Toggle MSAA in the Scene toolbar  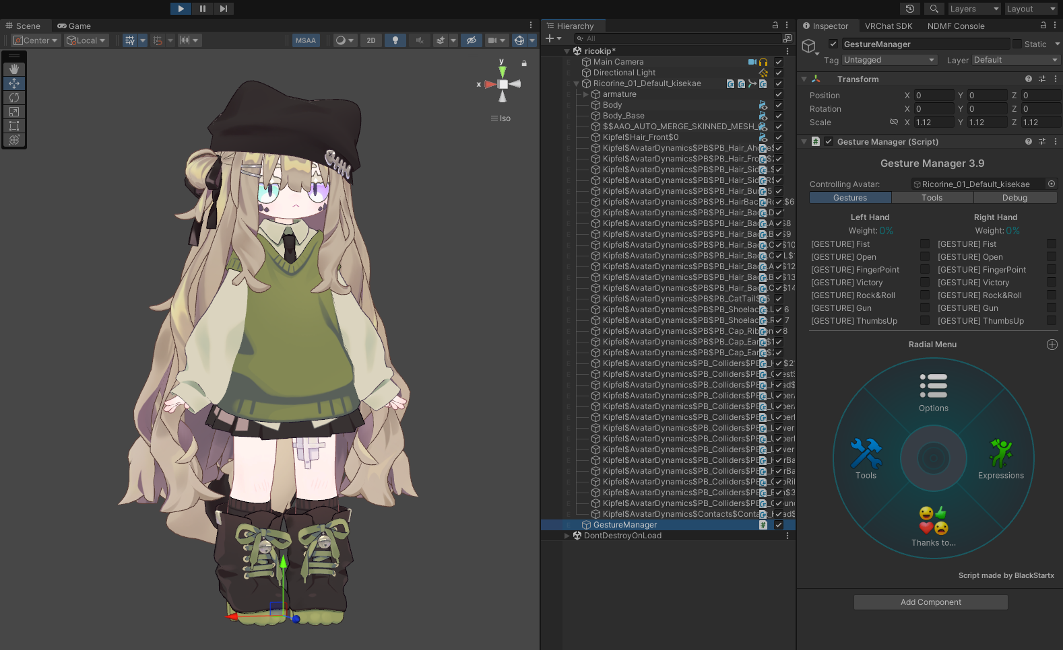(x=306, y=40)
